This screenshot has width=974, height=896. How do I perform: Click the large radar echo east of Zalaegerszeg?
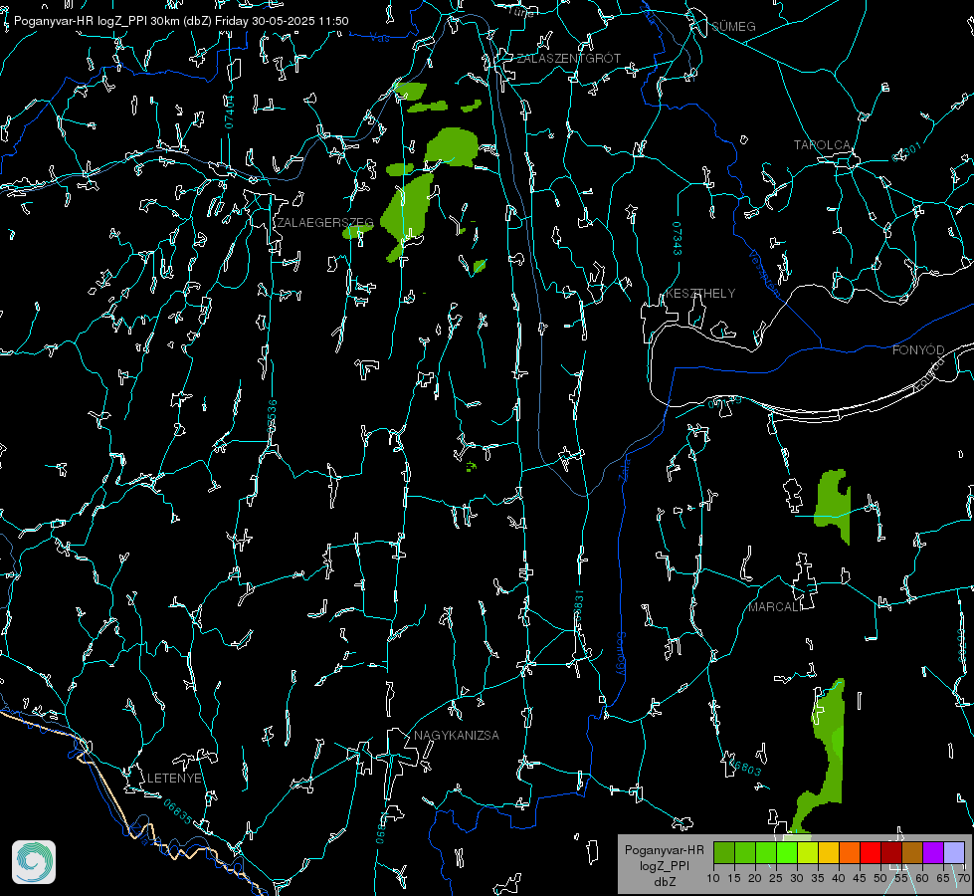coord(407,211)
